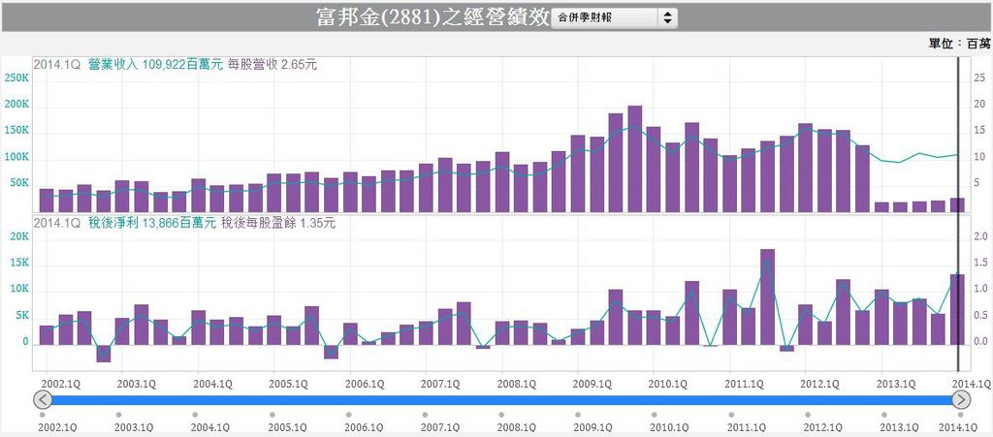
Task: Click the 富邦金(2881)之經營績效 title
Action: click(x=432, y=17)
